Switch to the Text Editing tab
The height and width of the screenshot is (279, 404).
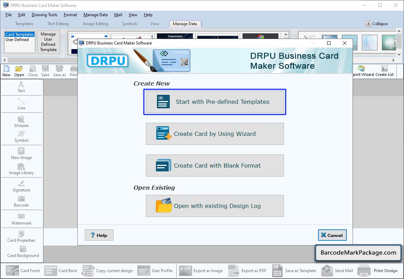click(x=58, y=24)
